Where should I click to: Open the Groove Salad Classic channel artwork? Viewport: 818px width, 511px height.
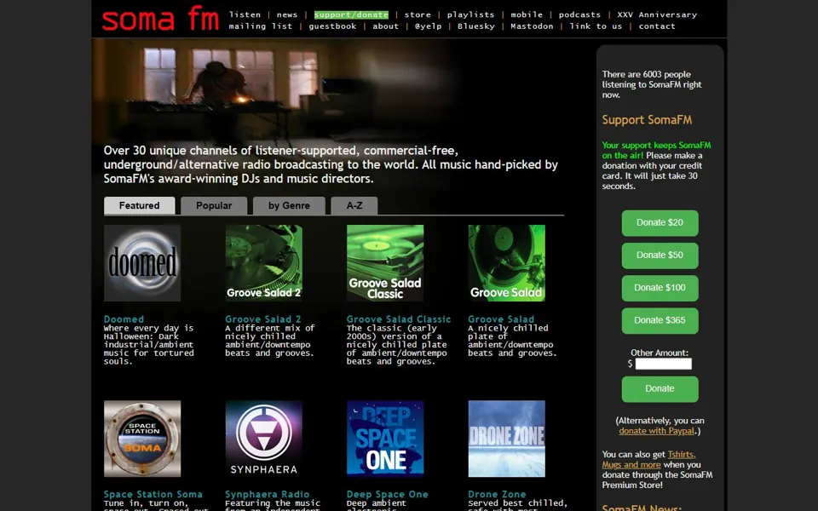[x=385, y=263]
